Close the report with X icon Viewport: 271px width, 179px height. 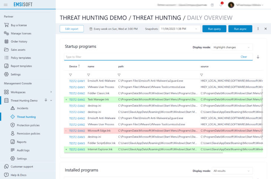pyautogui.click(x=265, y=29)
